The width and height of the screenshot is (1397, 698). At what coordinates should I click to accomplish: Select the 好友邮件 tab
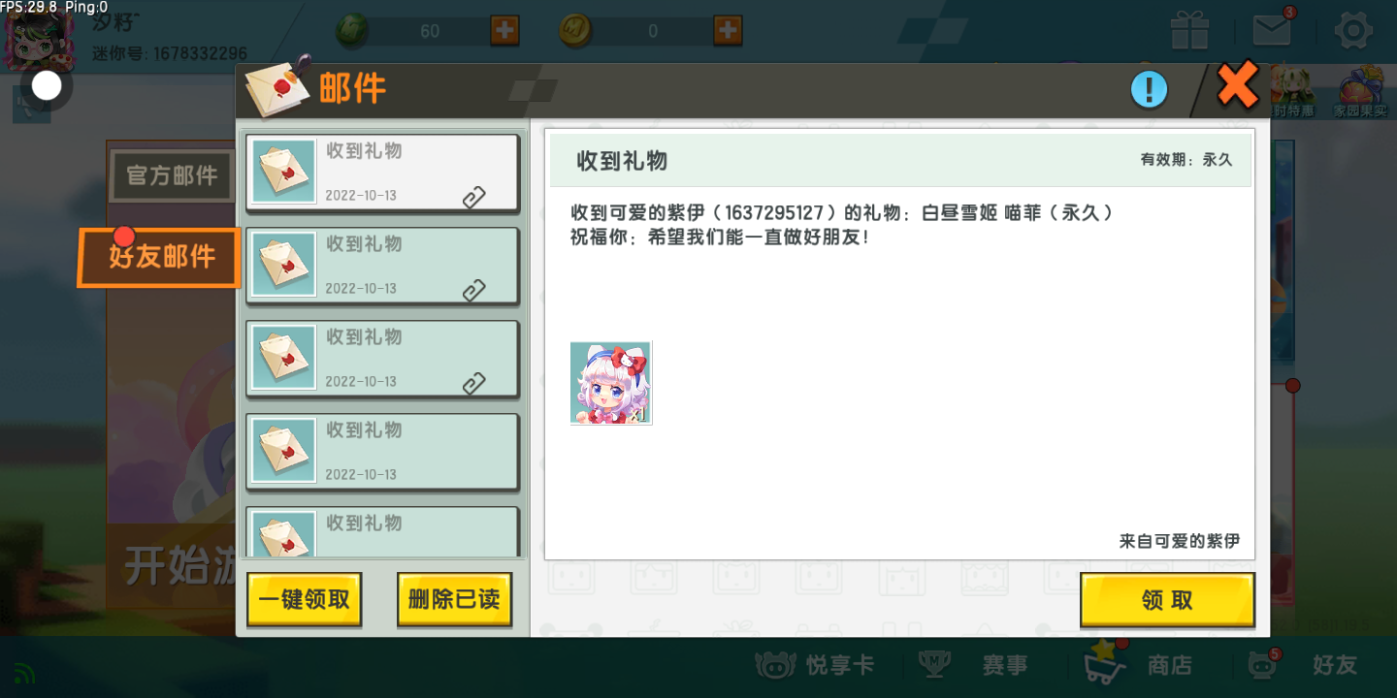click(x=159, y=258)
